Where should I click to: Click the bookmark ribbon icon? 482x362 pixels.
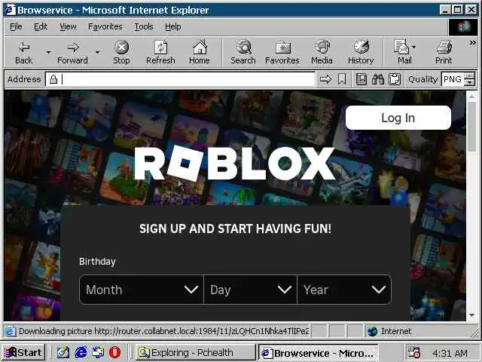[x=342, y=79]
